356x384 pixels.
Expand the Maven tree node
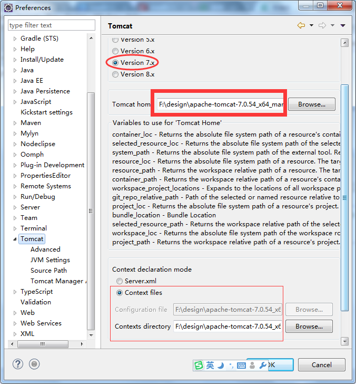pos(15,123)
